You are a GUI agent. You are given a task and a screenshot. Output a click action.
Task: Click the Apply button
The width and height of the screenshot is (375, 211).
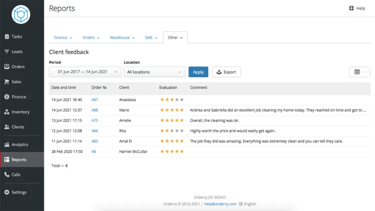[198, 72]
